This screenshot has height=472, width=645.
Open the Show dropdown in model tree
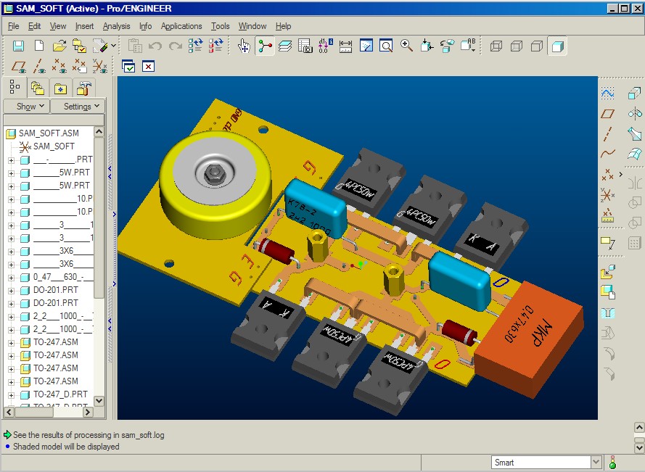tap(30, 107)
